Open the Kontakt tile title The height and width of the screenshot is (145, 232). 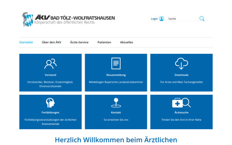pyautogui.click(x=116, y=113)
